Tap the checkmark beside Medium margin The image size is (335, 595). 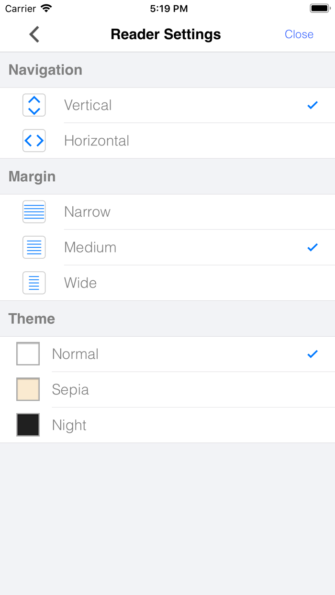click(x=313, y=247)
